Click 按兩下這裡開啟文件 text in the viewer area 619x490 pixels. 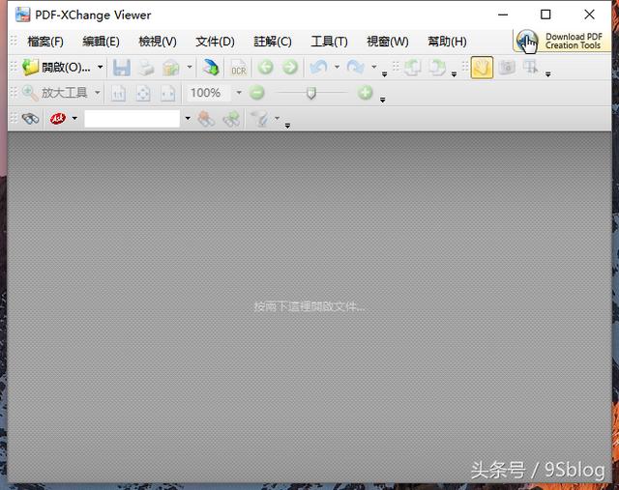tap(309, 306)
